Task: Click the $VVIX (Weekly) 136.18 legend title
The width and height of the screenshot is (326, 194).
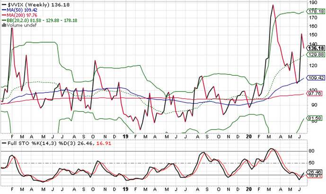Action: coord(39,5)
